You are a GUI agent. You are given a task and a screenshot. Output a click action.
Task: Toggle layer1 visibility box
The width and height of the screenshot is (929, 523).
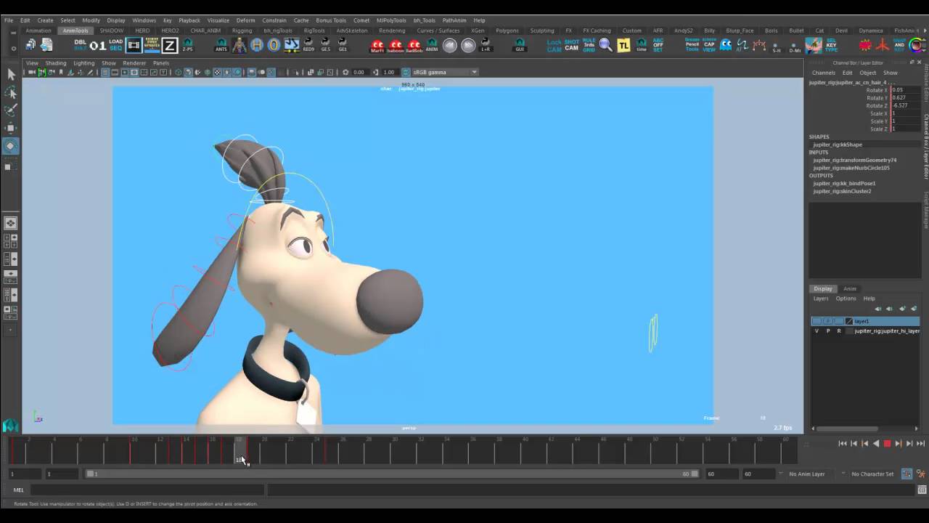tap(817, 321)
